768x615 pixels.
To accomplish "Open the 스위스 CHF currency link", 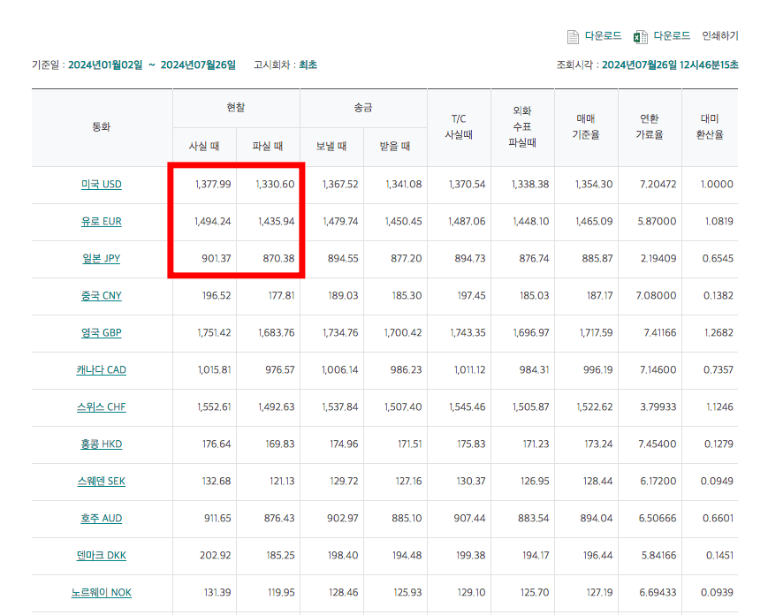I will click(x=102, y=407).
